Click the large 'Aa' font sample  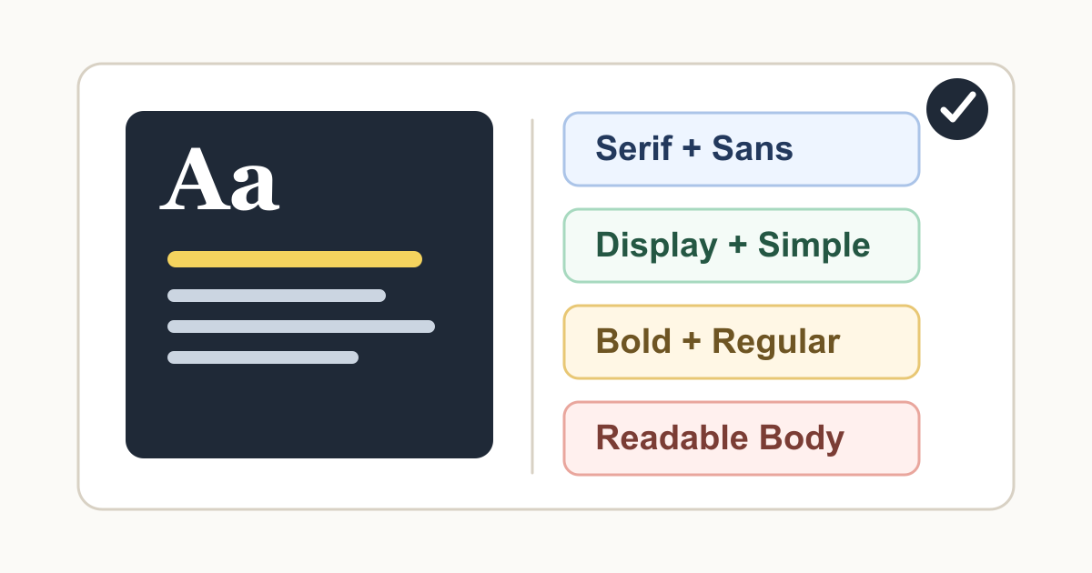[219, 179]
